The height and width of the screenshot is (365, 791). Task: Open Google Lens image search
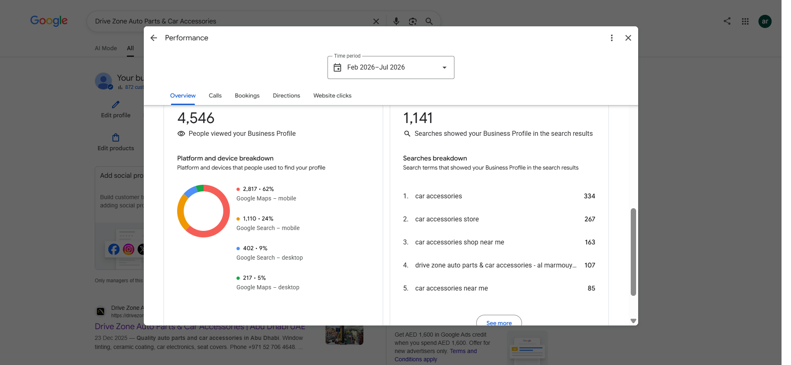coord(413,21)
